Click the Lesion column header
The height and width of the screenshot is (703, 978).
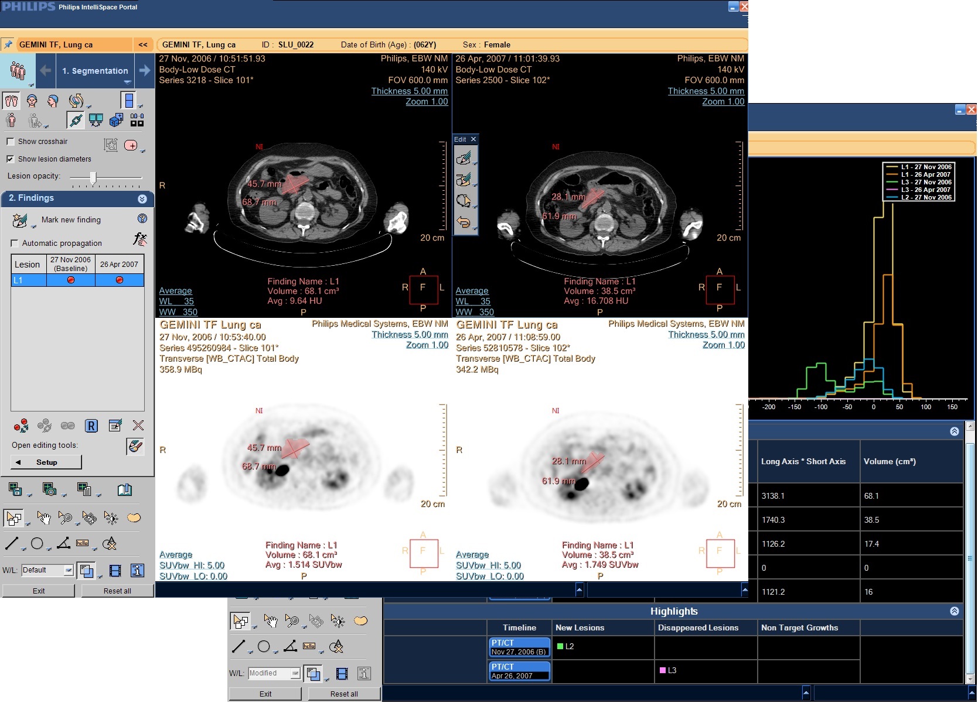click(x=28, y=265)
